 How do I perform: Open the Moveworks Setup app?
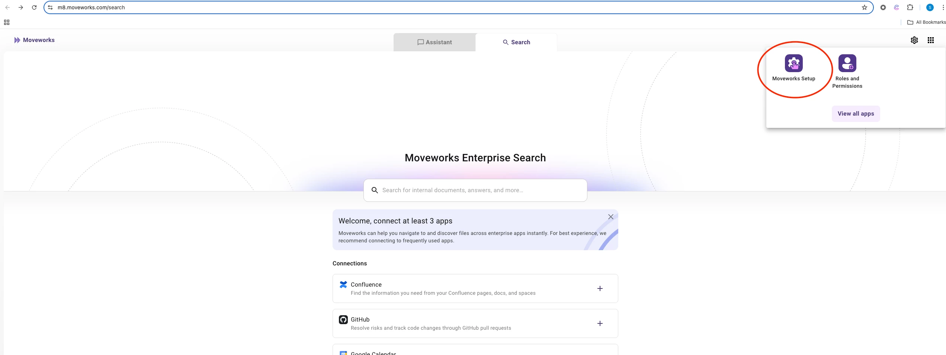[x=793, y=68]
